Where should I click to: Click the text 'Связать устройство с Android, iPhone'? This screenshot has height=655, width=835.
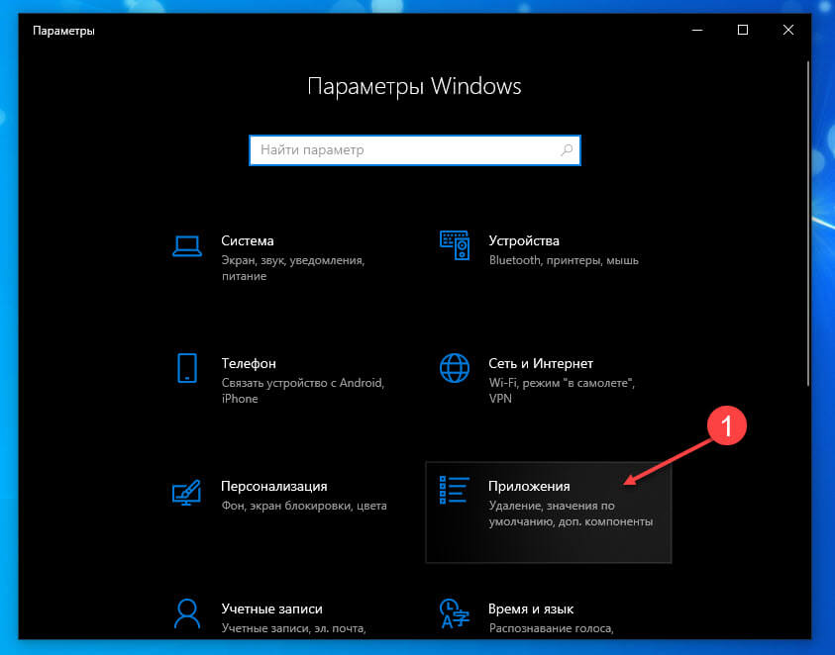pos(302,391)
